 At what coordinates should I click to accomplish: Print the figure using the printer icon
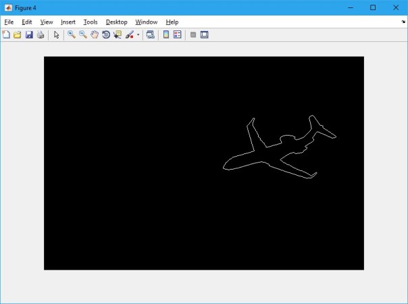tap(41, 34)
